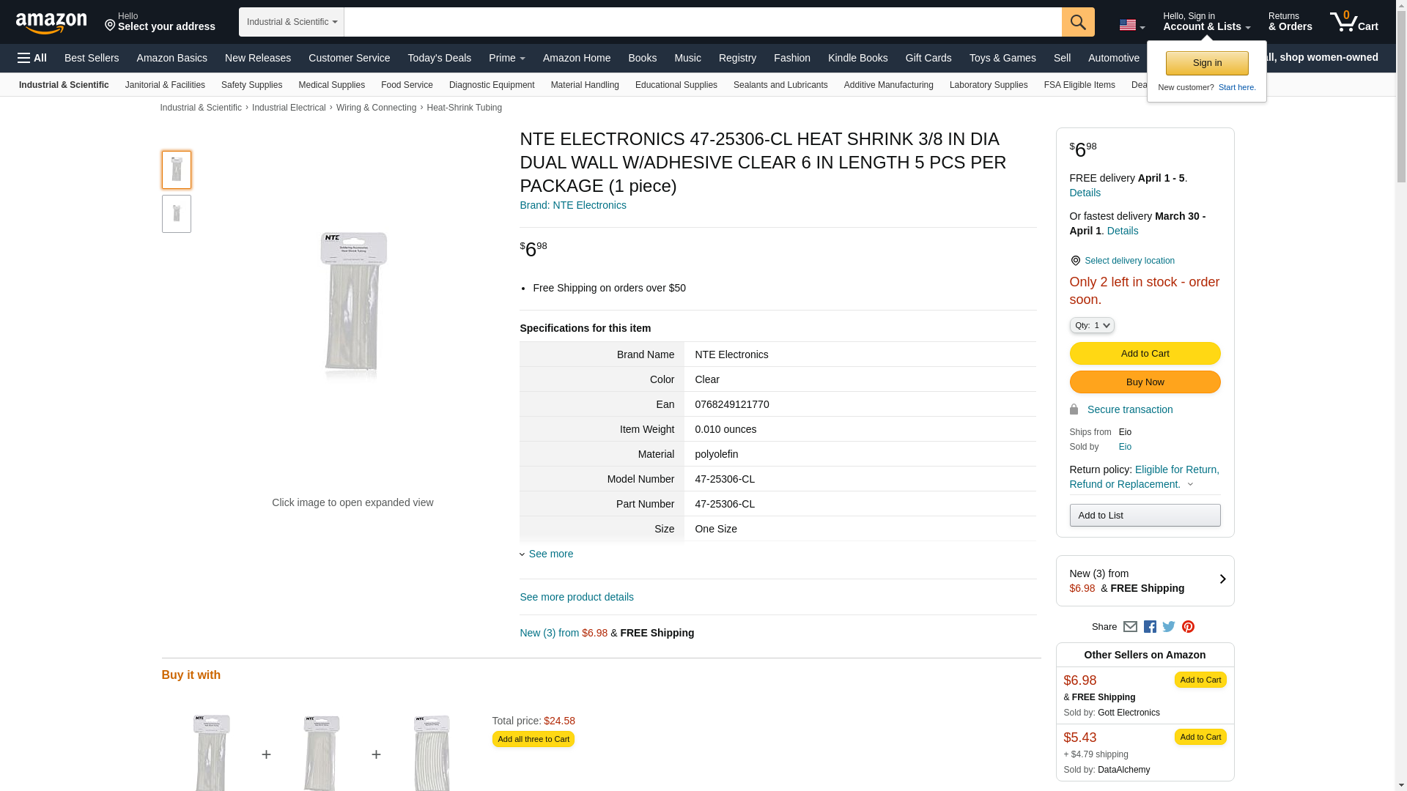The width and height of the screenshot is (1407, 791).
Task: Expand See more specifications
Action: point(550,554)
